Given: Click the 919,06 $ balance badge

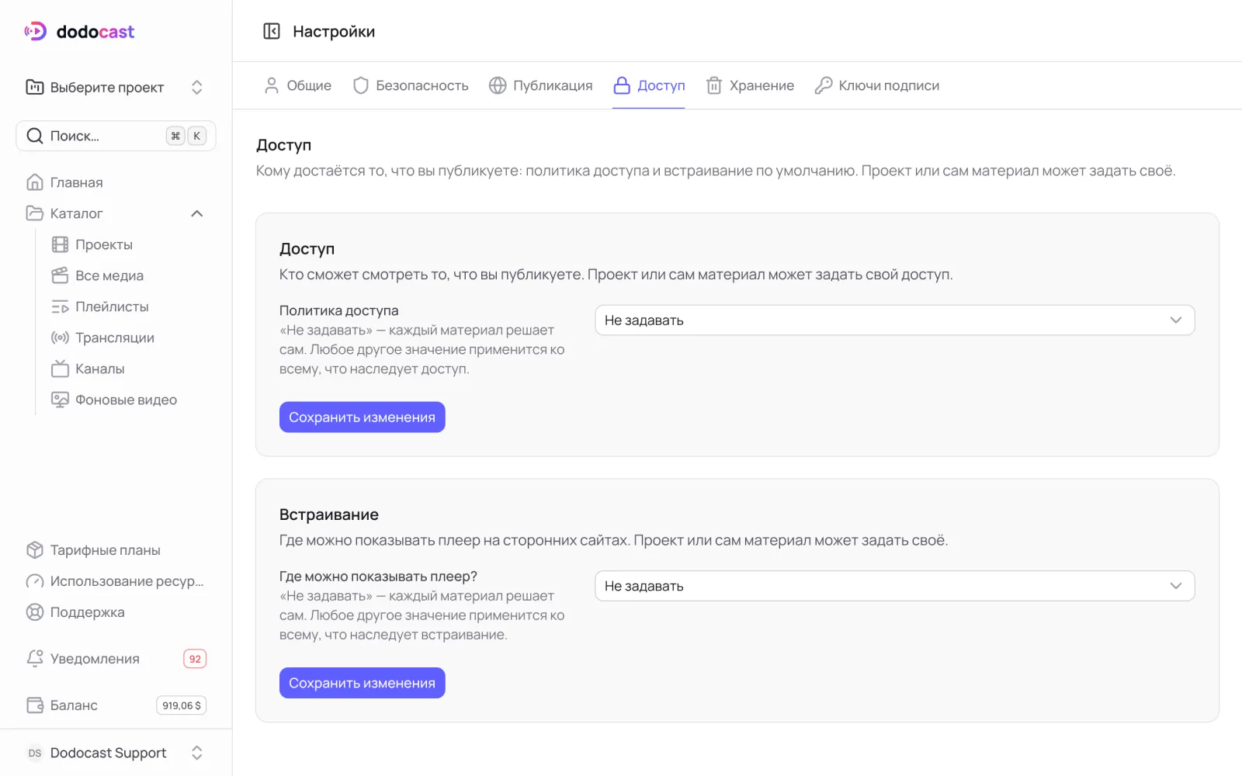Looking at the screenshot, I should tap(182, 705).
